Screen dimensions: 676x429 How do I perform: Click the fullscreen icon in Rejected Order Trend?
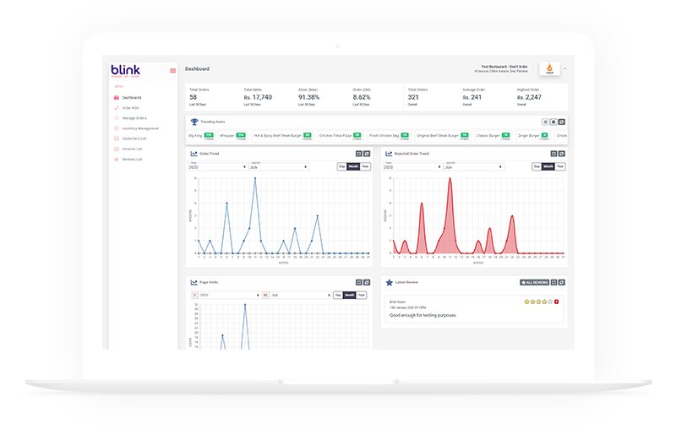tap(553, 154)
